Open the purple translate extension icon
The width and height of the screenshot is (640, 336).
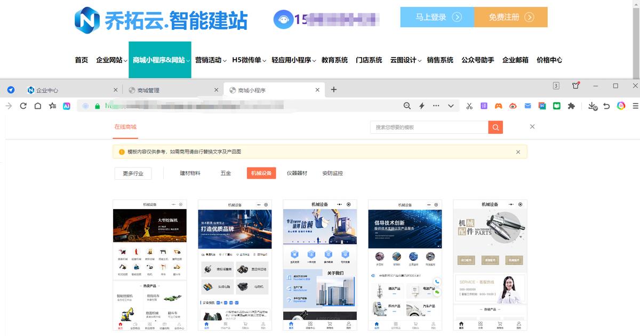484,106
